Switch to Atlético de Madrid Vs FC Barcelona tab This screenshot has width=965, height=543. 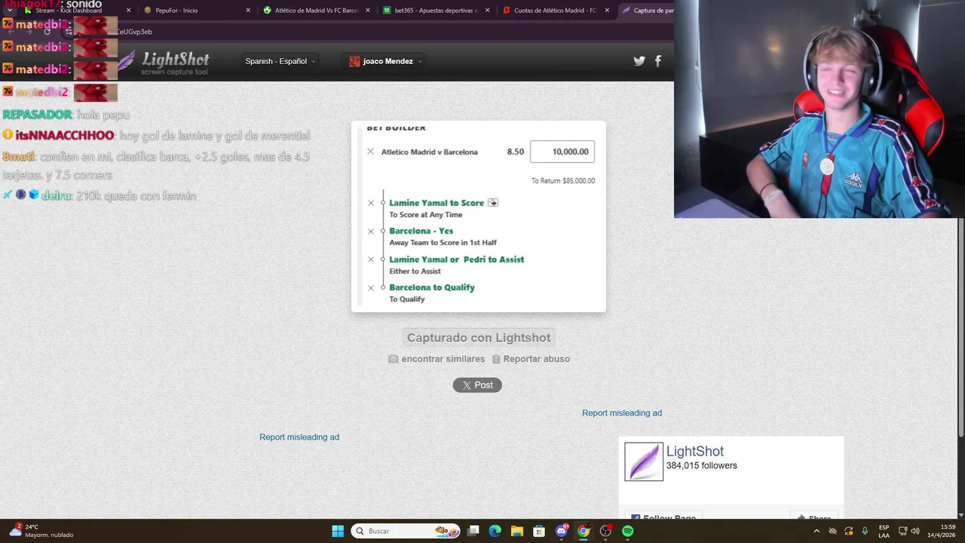click(317, 11)
